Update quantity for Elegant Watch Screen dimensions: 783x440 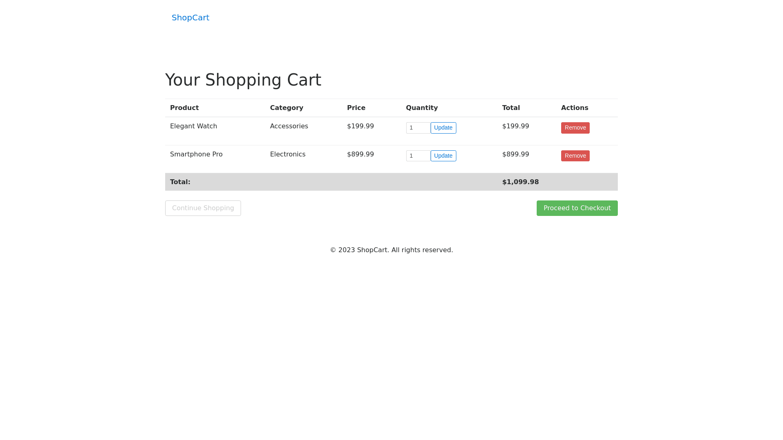pyautogui.click(x=443, y=128)
